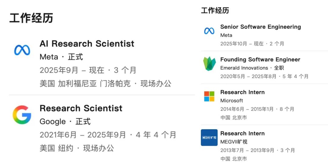The width and height of the screenshot is (328, 168).
Task: Open the Senior Software Engineering title
Action: click(x=261, y=27)
